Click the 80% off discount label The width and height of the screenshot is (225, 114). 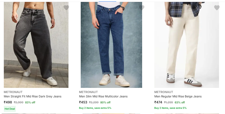point(105,103)
